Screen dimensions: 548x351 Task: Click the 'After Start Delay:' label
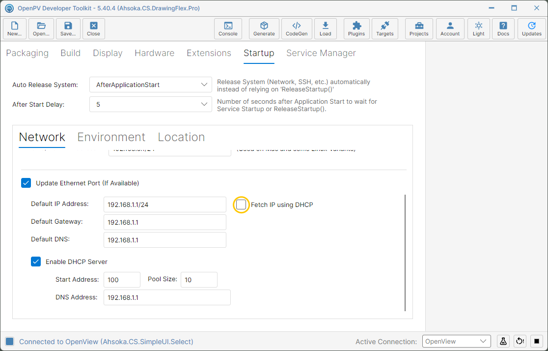click(38, 104)
